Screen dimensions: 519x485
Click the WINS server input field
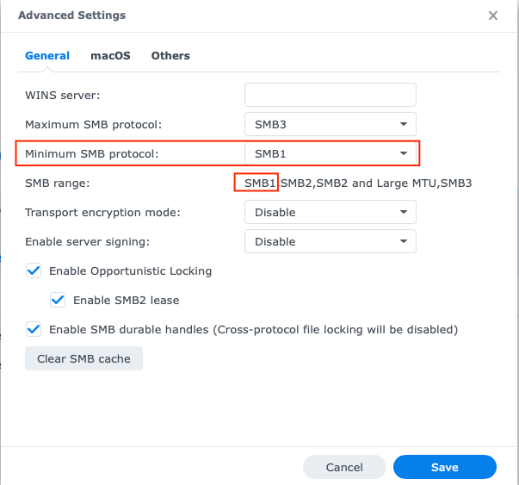[331, 95]
